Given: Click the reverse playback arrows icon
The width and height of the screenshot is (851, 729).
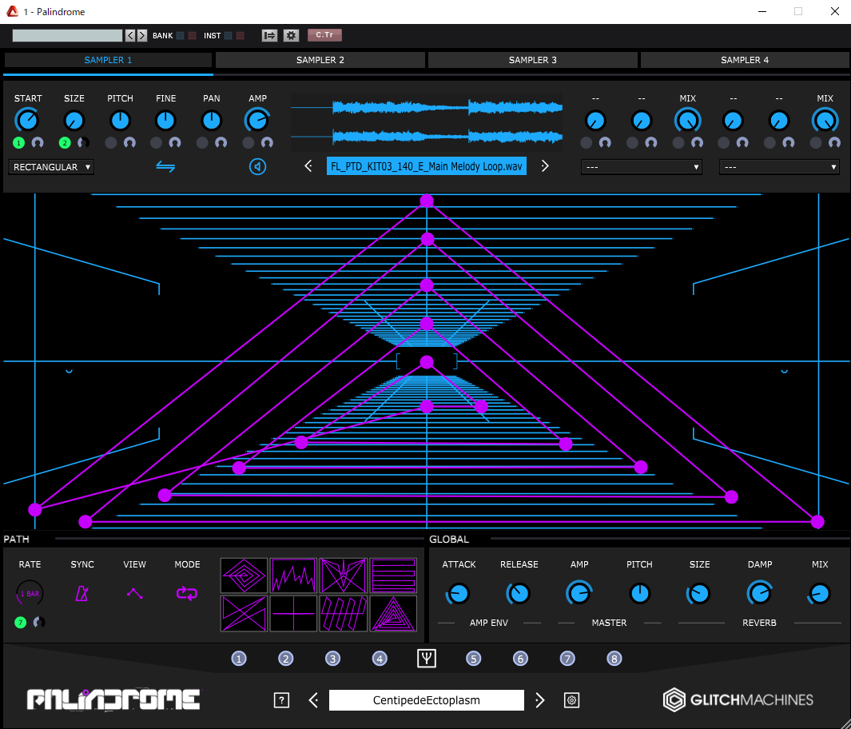Looking at the screenshot, I should [x=165, y=166].
